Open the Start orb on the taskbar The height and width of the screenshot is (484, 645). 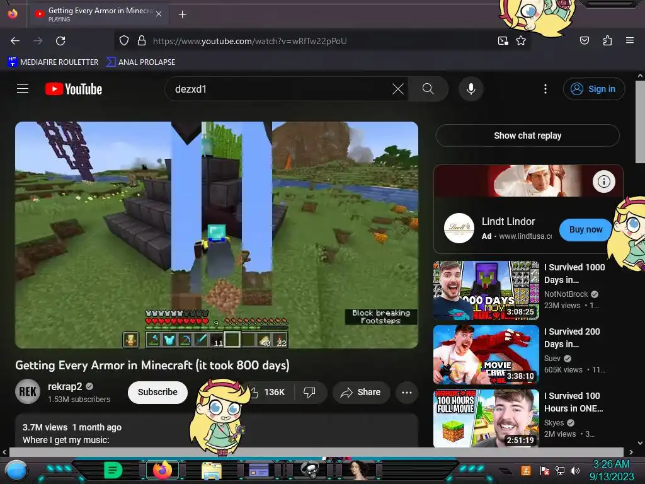pyautogui.click(x=16, y=470)
